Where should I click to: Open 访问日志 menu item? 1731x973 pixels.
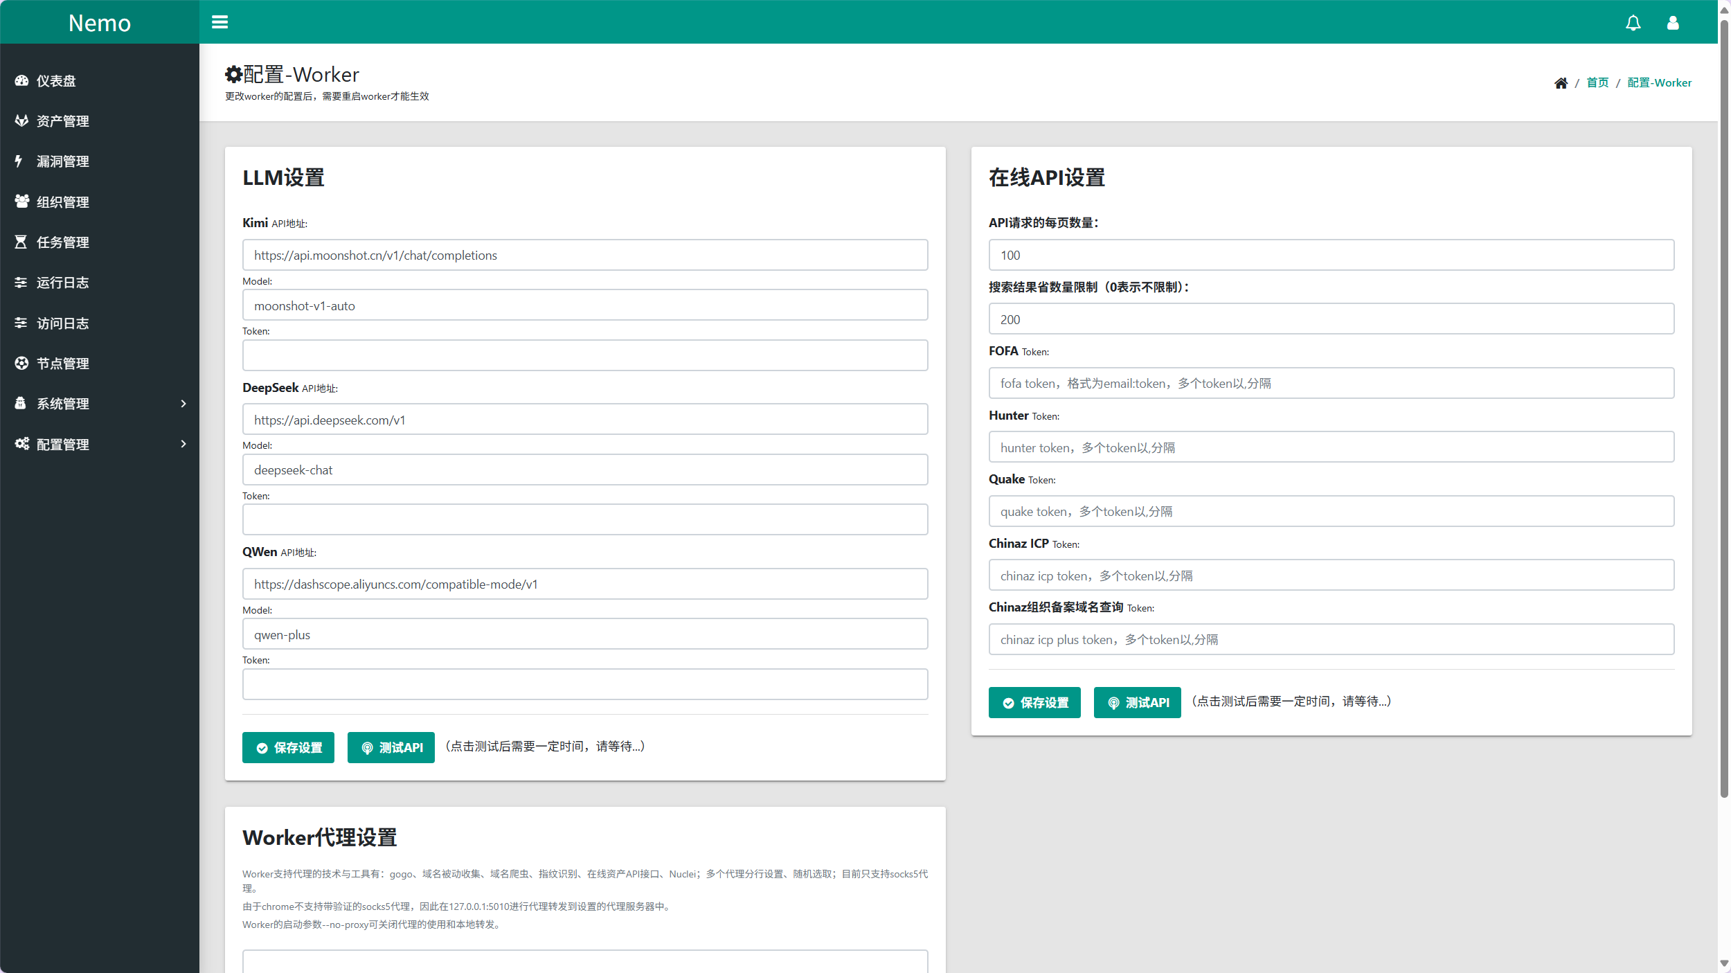pos(62,323)
